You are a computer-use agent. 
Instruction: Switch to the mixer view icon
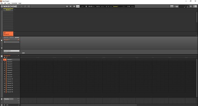point(29,6)
